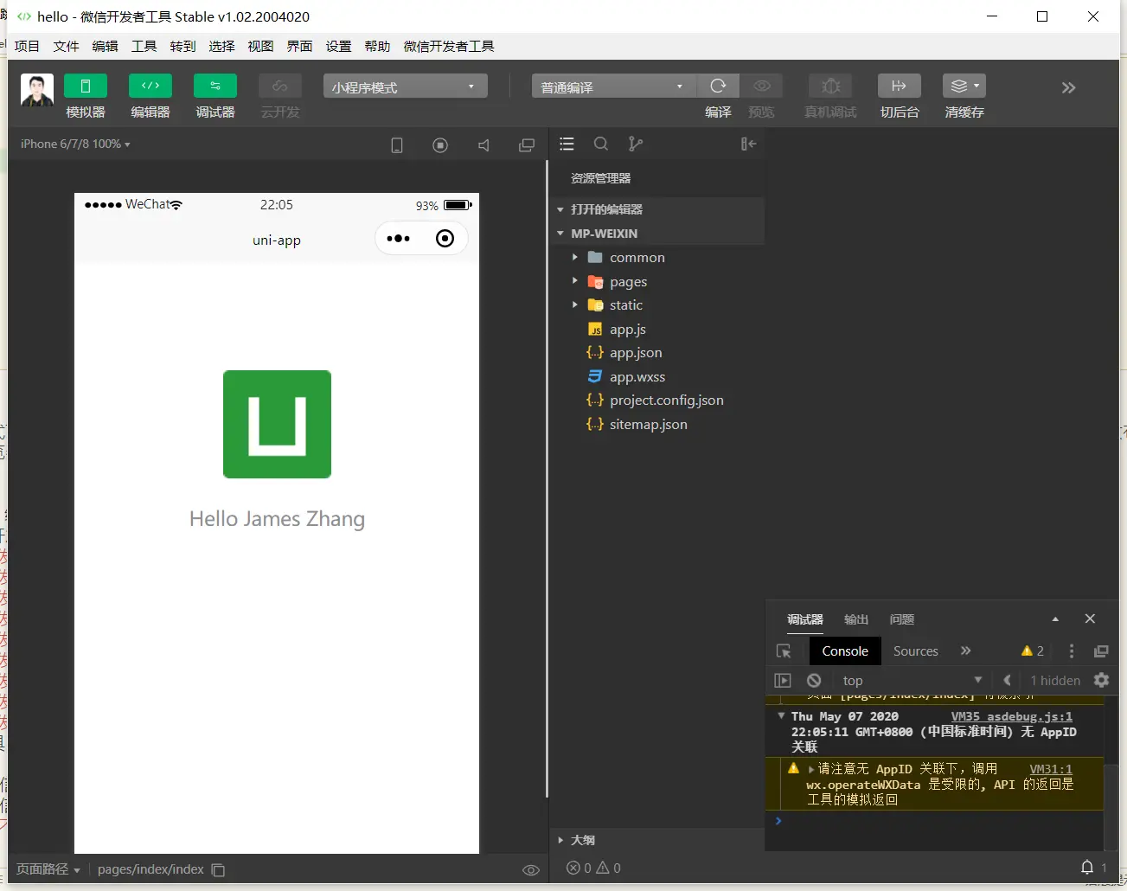
Task: Select the Console tab
Action: point(845,651)
